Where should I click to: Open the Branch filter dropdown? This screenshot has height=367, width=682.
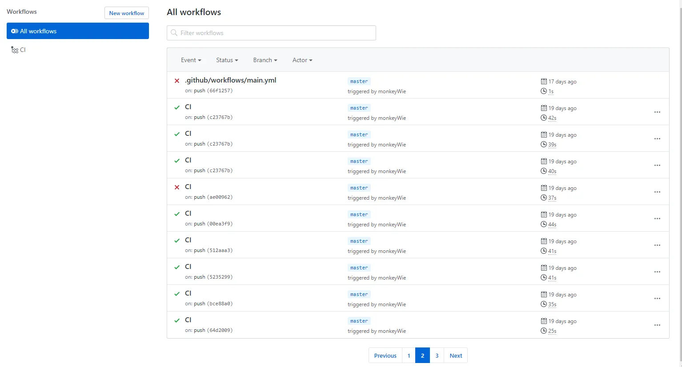point(265,60)
